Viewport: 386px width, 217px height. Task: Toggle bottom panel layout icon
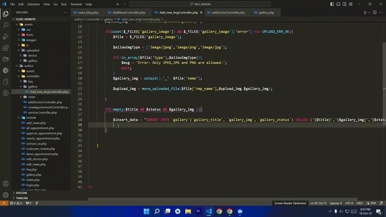click(338, 4)
